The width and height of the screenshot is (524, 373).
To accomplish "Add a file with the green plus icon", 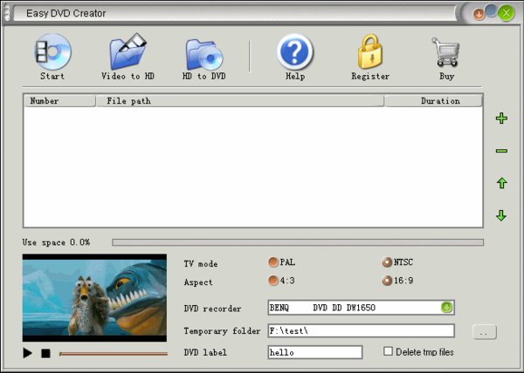I will tap(501, 119).
